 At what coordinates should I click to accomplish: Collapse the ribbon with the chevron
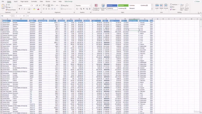[x=201, y=13]
